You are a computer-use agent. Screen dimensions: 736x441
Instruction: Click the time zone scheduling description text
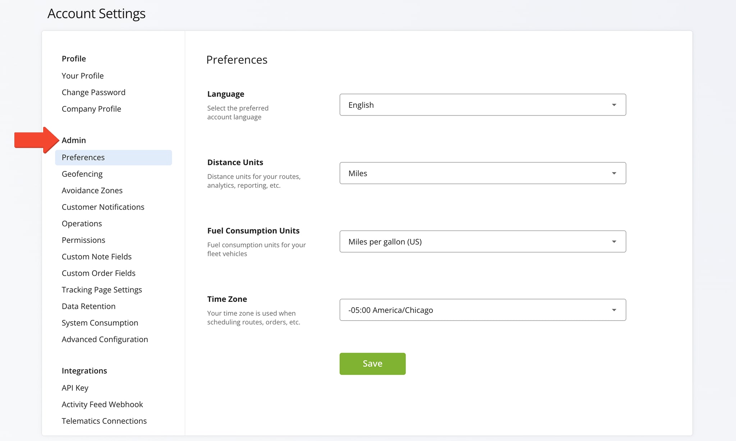click(253, 317)
